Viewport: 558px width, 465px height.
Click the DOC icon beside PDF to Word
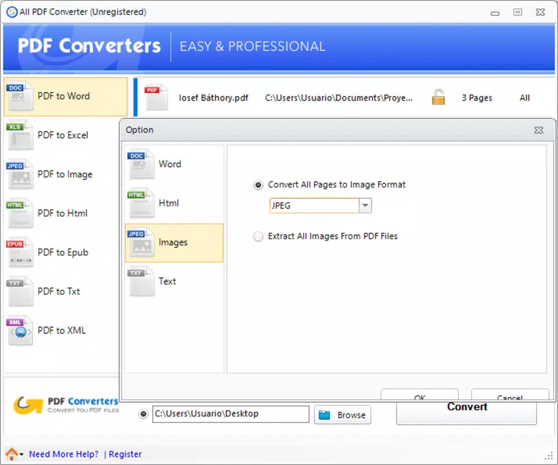click(x=20, y=96)
